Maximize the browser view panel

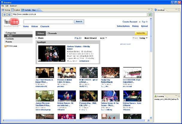click(151, 10)
